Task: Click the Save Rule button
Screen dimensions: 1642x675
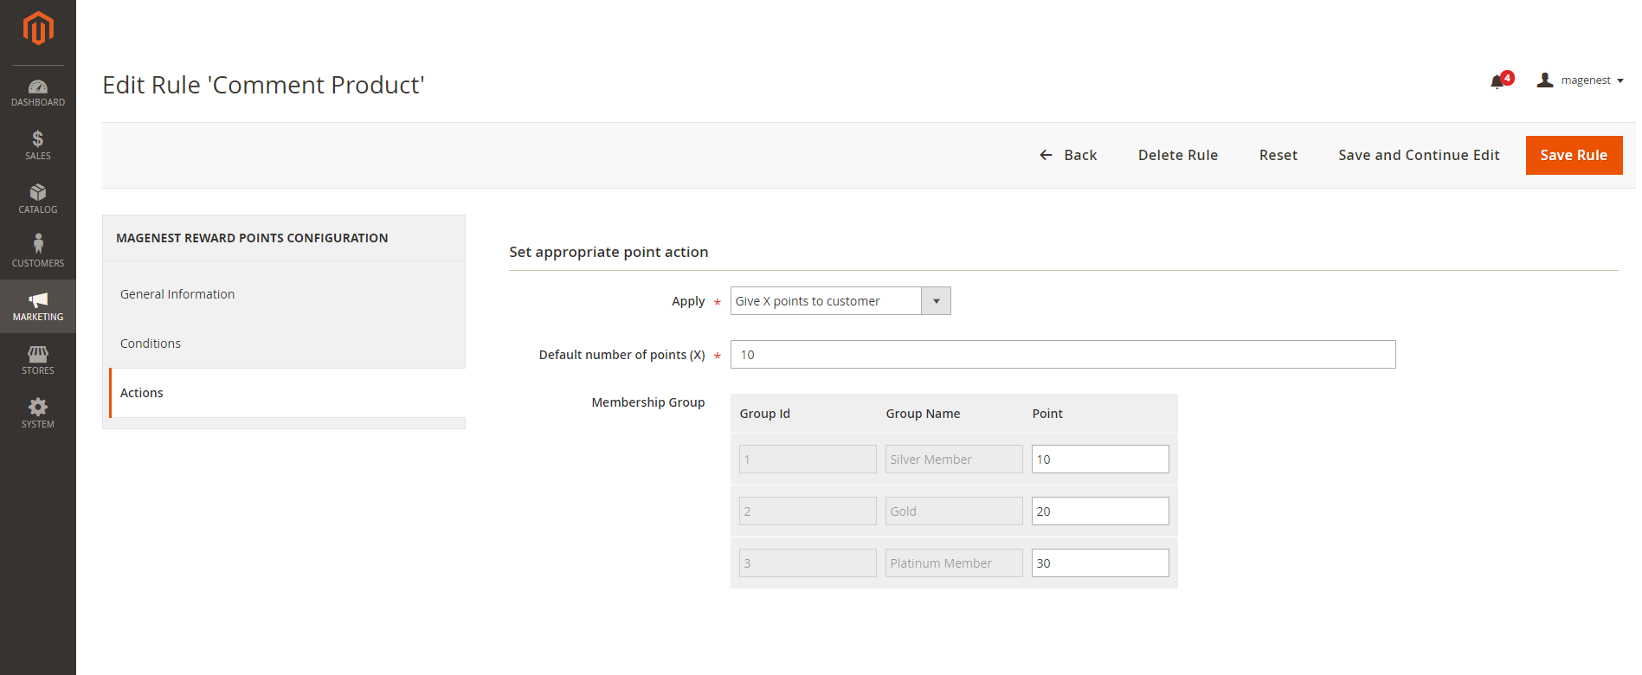Action: click(x=1573, y=156)
